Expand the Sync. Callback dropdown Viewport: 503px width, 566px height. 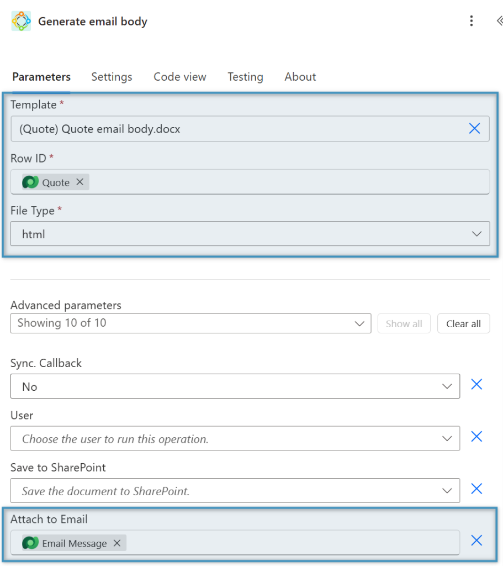coord(447,386)
